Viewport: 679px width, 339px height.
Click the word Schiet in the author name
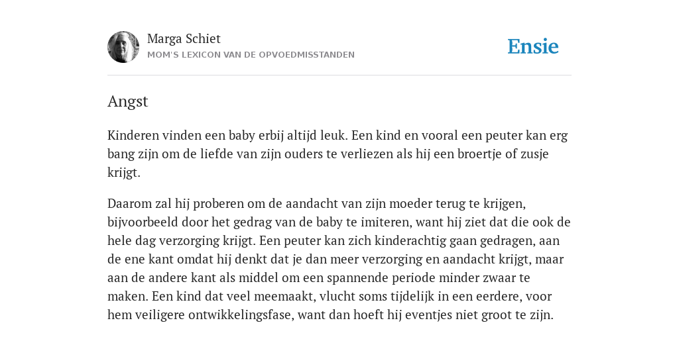204,38
